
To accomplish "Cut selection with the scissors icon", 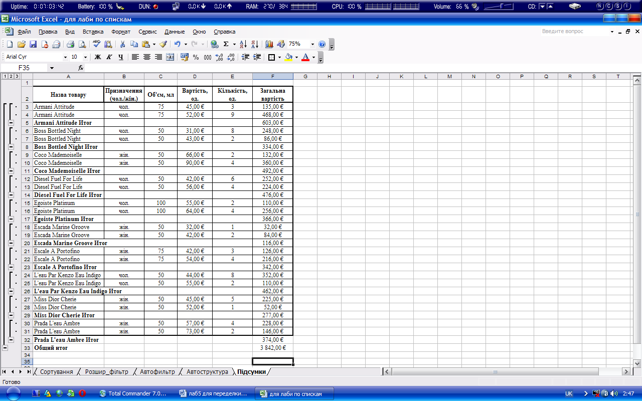I will pyautogui.click(x=122, y=44).
